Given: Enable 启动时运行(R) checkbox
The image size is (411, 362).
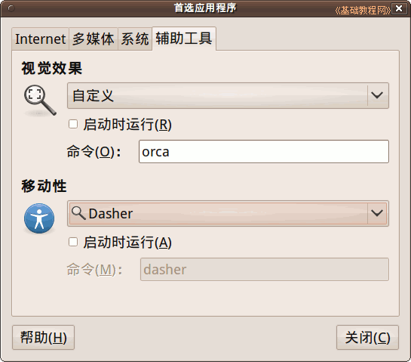Looking at the screenshot, I should 73,124.
